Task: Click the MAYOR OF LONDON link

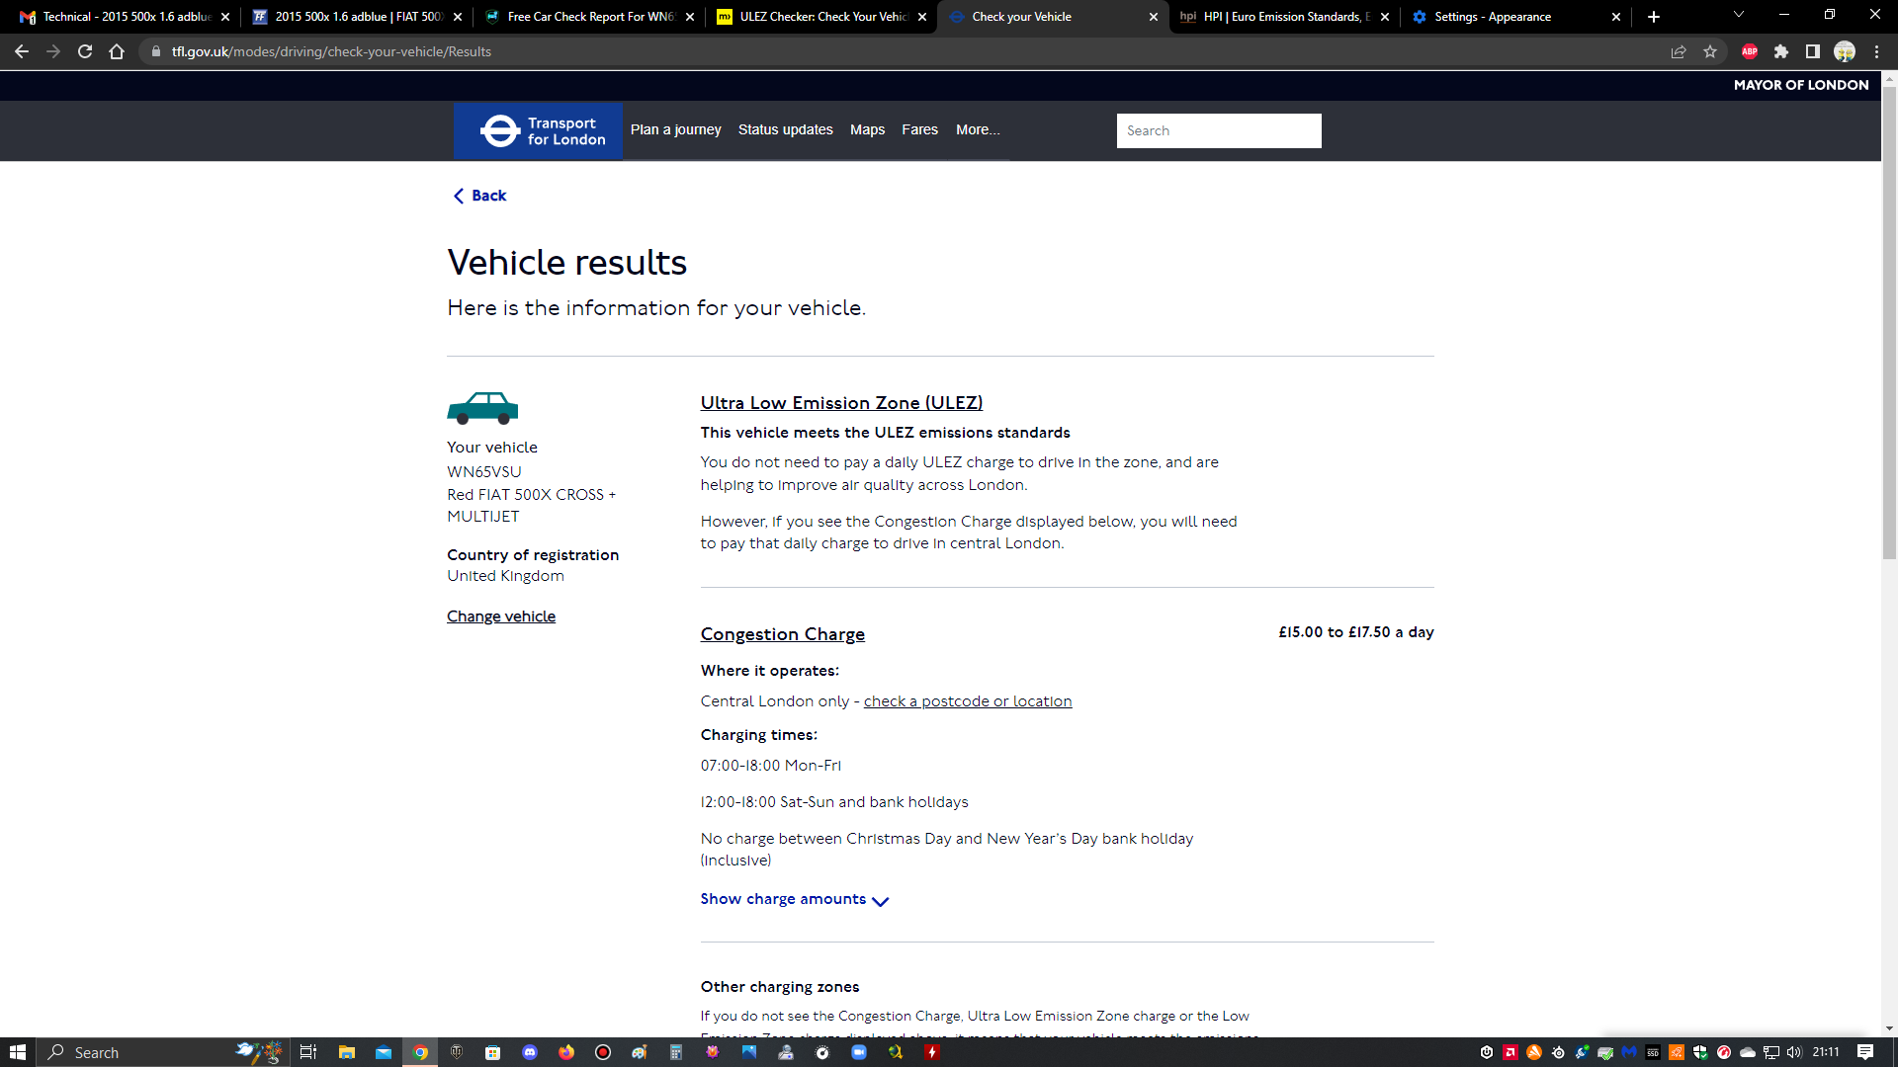Action: coord(1801,85)
